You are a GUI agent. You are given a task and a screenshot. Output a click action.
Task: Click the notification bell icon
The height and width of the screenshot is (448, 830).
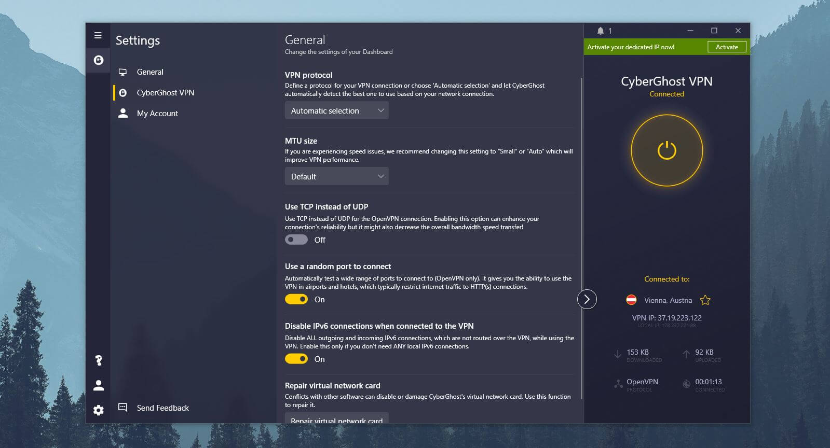(601, 31)
